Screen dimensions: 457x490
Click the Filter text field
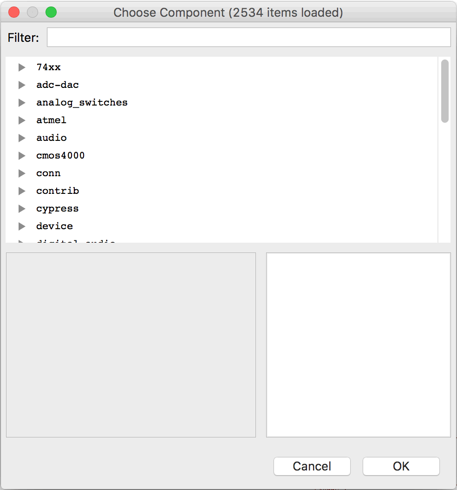(249, 37)
